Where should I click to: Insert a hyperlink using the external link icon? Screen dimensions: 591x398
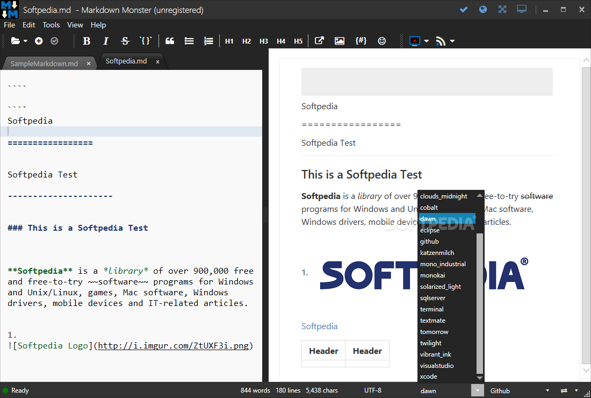tap(319, 41)
